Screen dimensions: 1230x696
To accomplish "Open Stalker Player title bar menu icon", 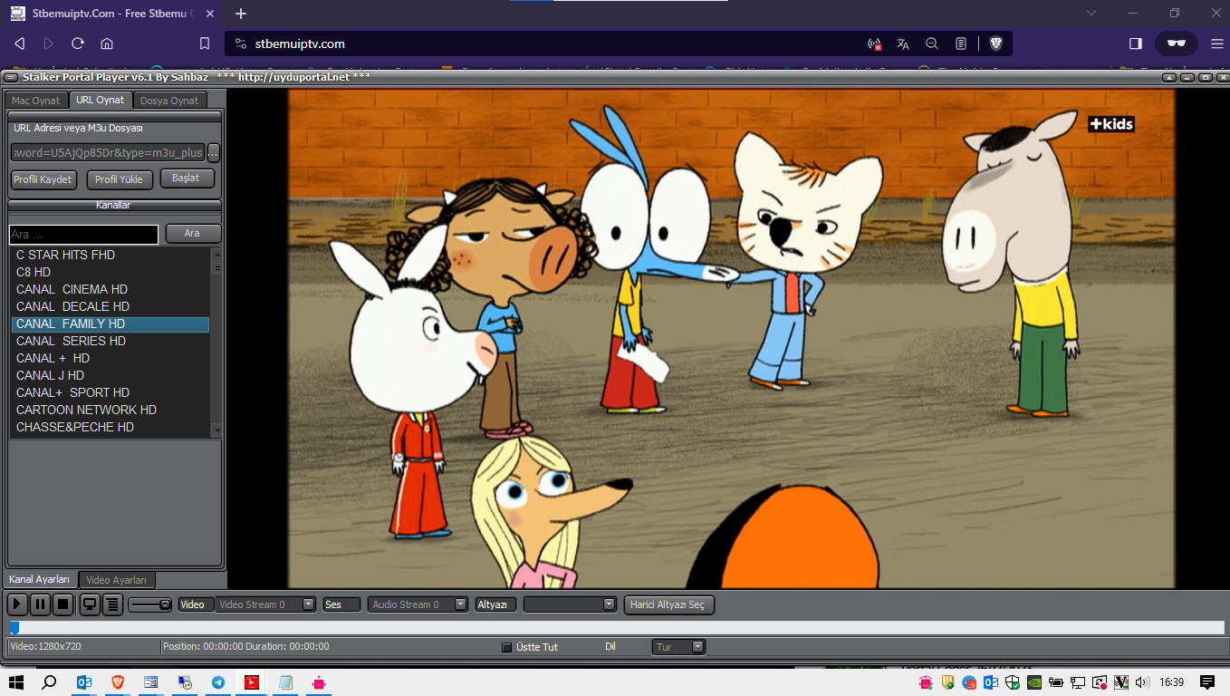I will coord(11,77).
